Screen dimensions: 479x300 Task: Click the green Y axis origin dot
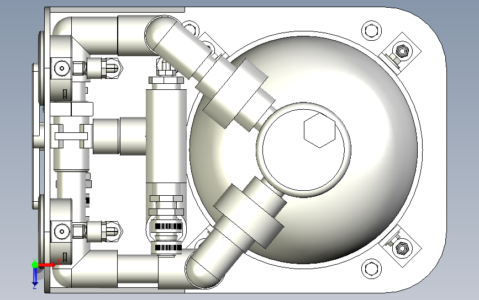click(35, 265)
